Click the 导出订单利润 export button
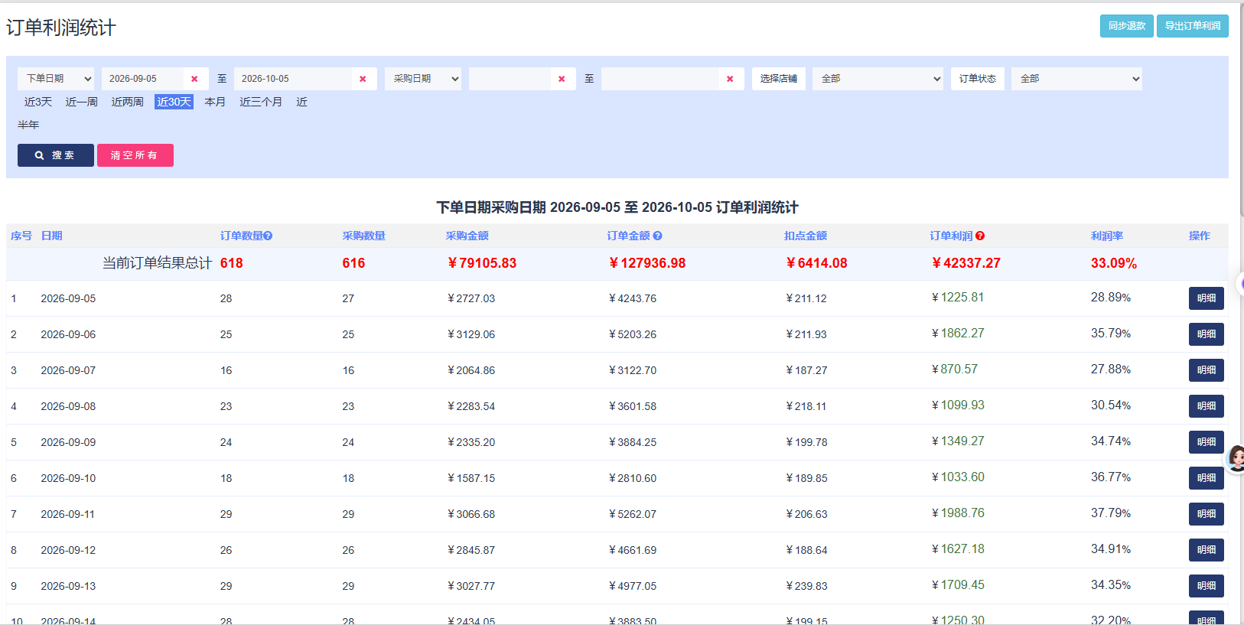This screenshot has width=1244, height=625. tap(1193, 26)
